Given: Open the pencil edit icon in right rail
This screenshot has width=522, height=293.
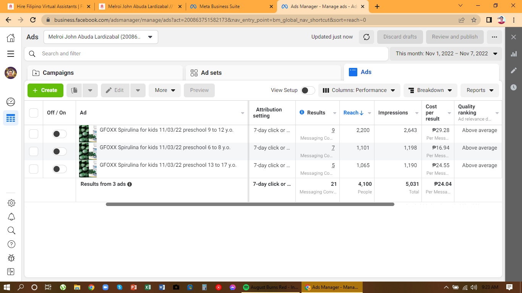Looking at the screenshot, I should (514, 71).
